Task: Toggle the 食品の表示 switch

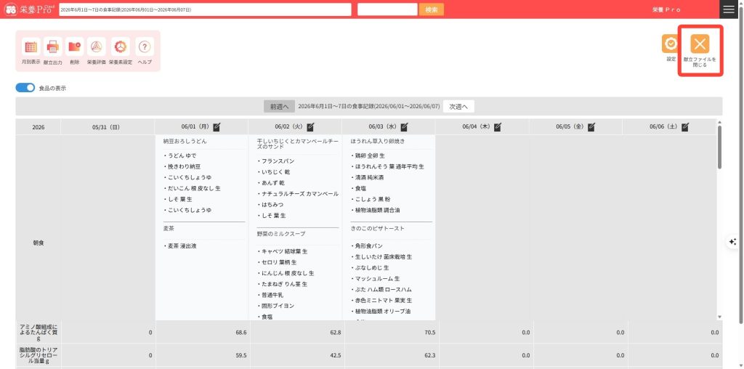Action: pyautogui.click(x=25, y=88)
